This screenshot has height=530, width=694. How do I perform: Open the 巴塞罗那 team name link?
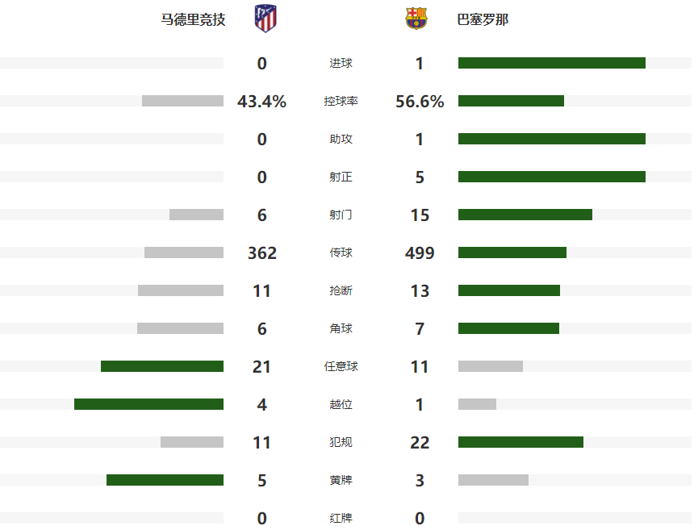point(483,19)
